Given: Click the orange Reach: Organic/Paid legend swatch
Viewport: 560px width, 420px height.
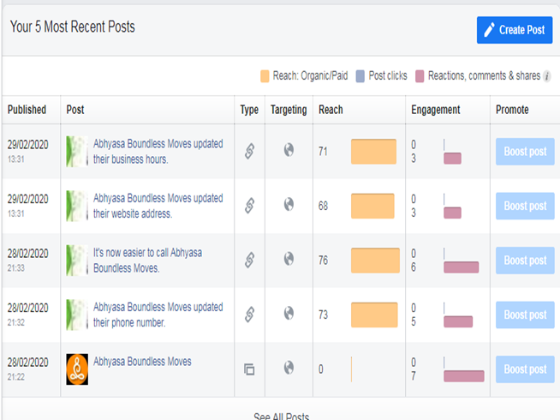Looking at the screenshot, I should 265,76.
